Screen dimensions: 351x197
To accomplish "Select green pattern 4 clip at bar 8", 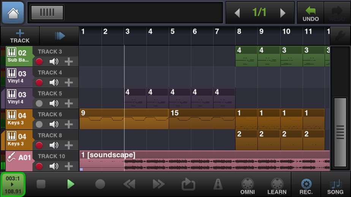I will click(247, 56).
